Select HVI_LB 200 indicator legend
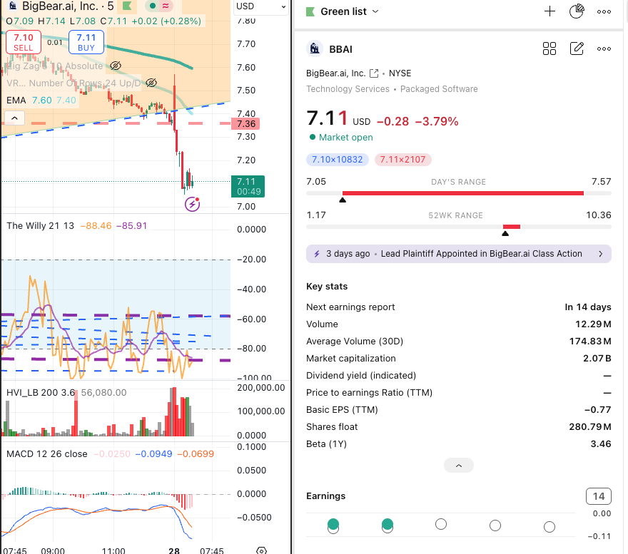The height and width of the screenshot is (554, 628). (41, 393)
